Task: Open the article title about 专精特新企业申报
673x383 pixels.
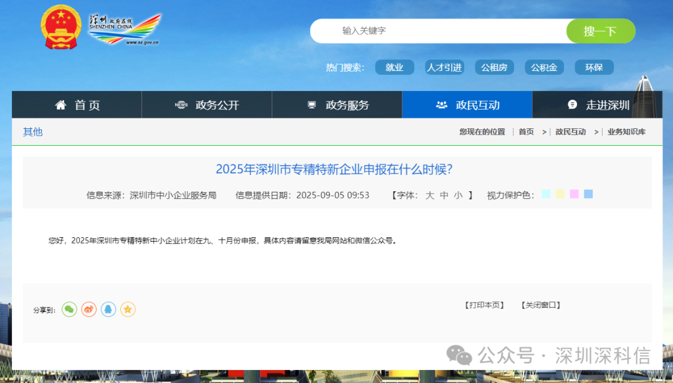Action: [336, 169]
